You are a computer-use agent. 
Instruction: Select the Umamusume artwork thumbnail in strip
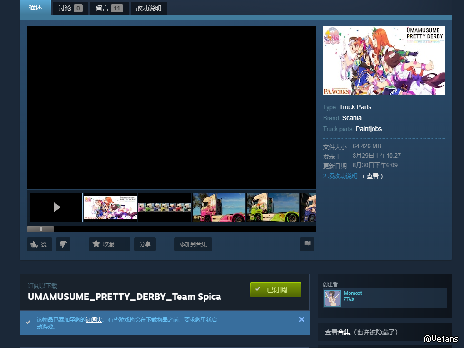point(110,207)
